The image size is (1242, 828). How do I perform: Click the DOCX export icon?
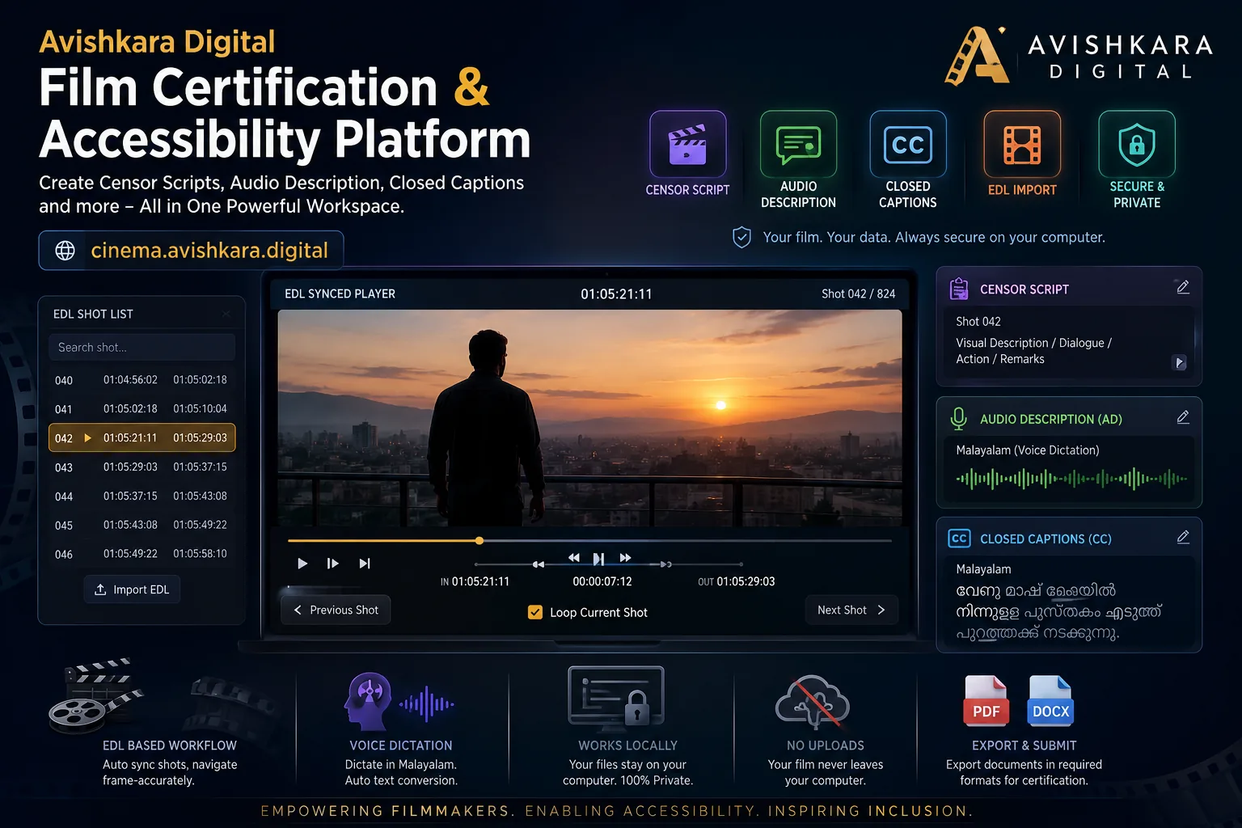click(1050, 701)
